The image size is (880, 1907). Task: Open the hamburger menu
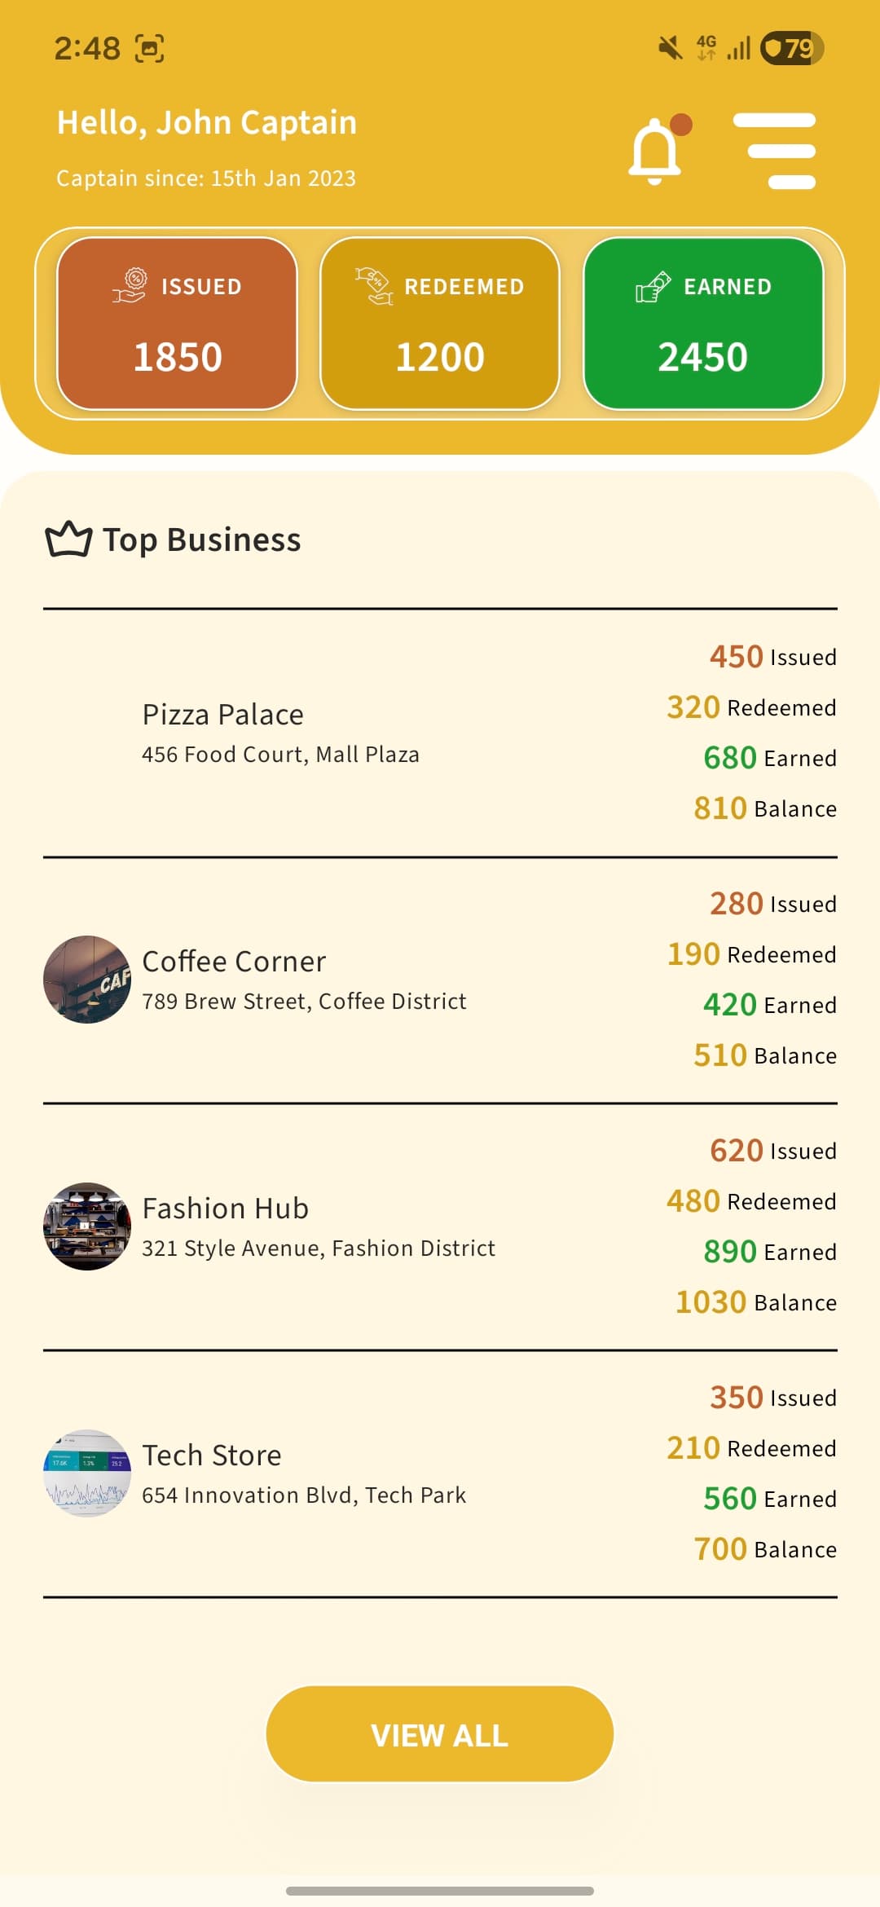[x=774, y=151]
